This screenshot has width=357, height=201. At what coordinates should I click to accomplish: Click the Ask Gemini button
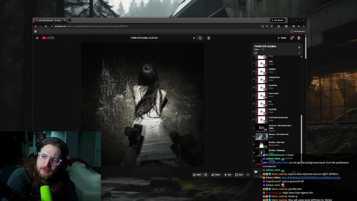click(278, 20)
